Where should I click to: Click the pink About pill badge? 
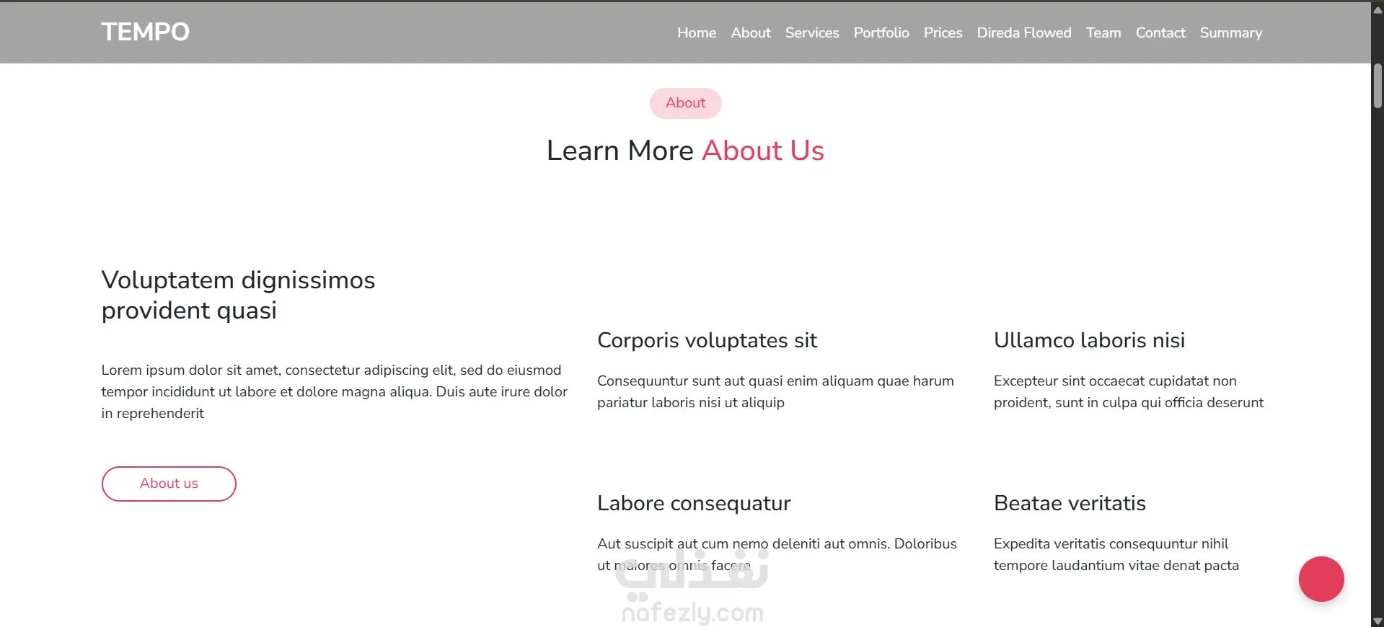click(x=685, y=103)
